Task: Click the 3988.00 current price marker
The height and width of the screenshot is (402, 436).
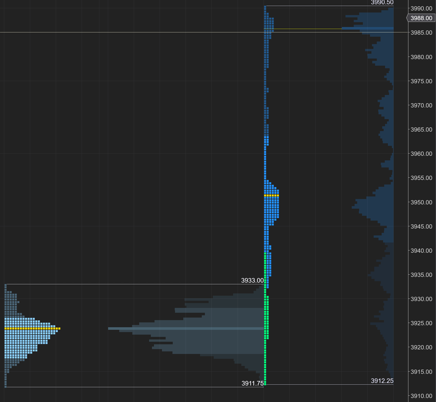Action: pos(421,18)
